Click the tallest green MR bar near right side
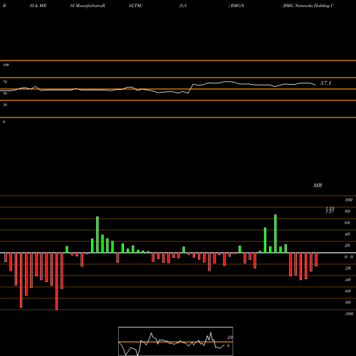The height and width of the screenshot is (356, 356). (276, 234)
